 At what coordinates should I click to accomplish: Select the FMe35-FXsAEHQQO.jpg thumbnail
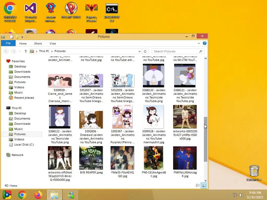[x=123, y=158]
